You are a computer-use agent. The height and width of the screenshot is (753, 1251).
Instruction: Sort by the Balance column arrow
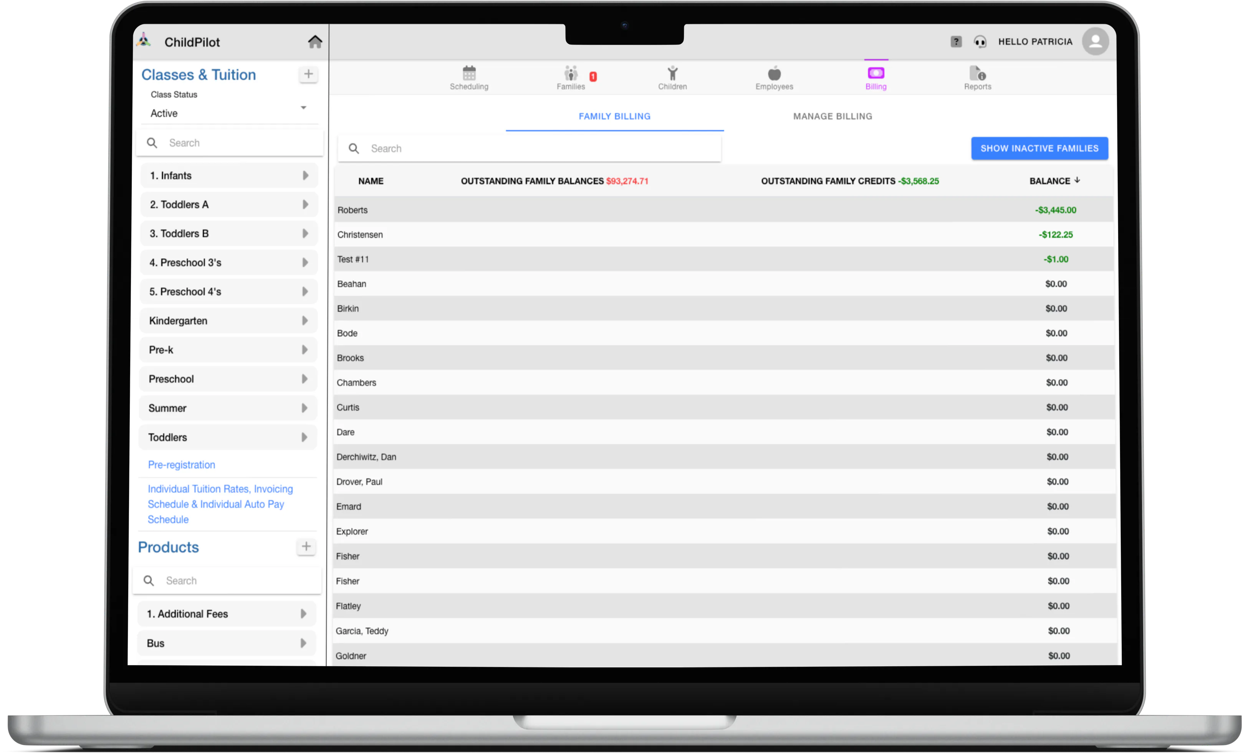click(1077, 181)
